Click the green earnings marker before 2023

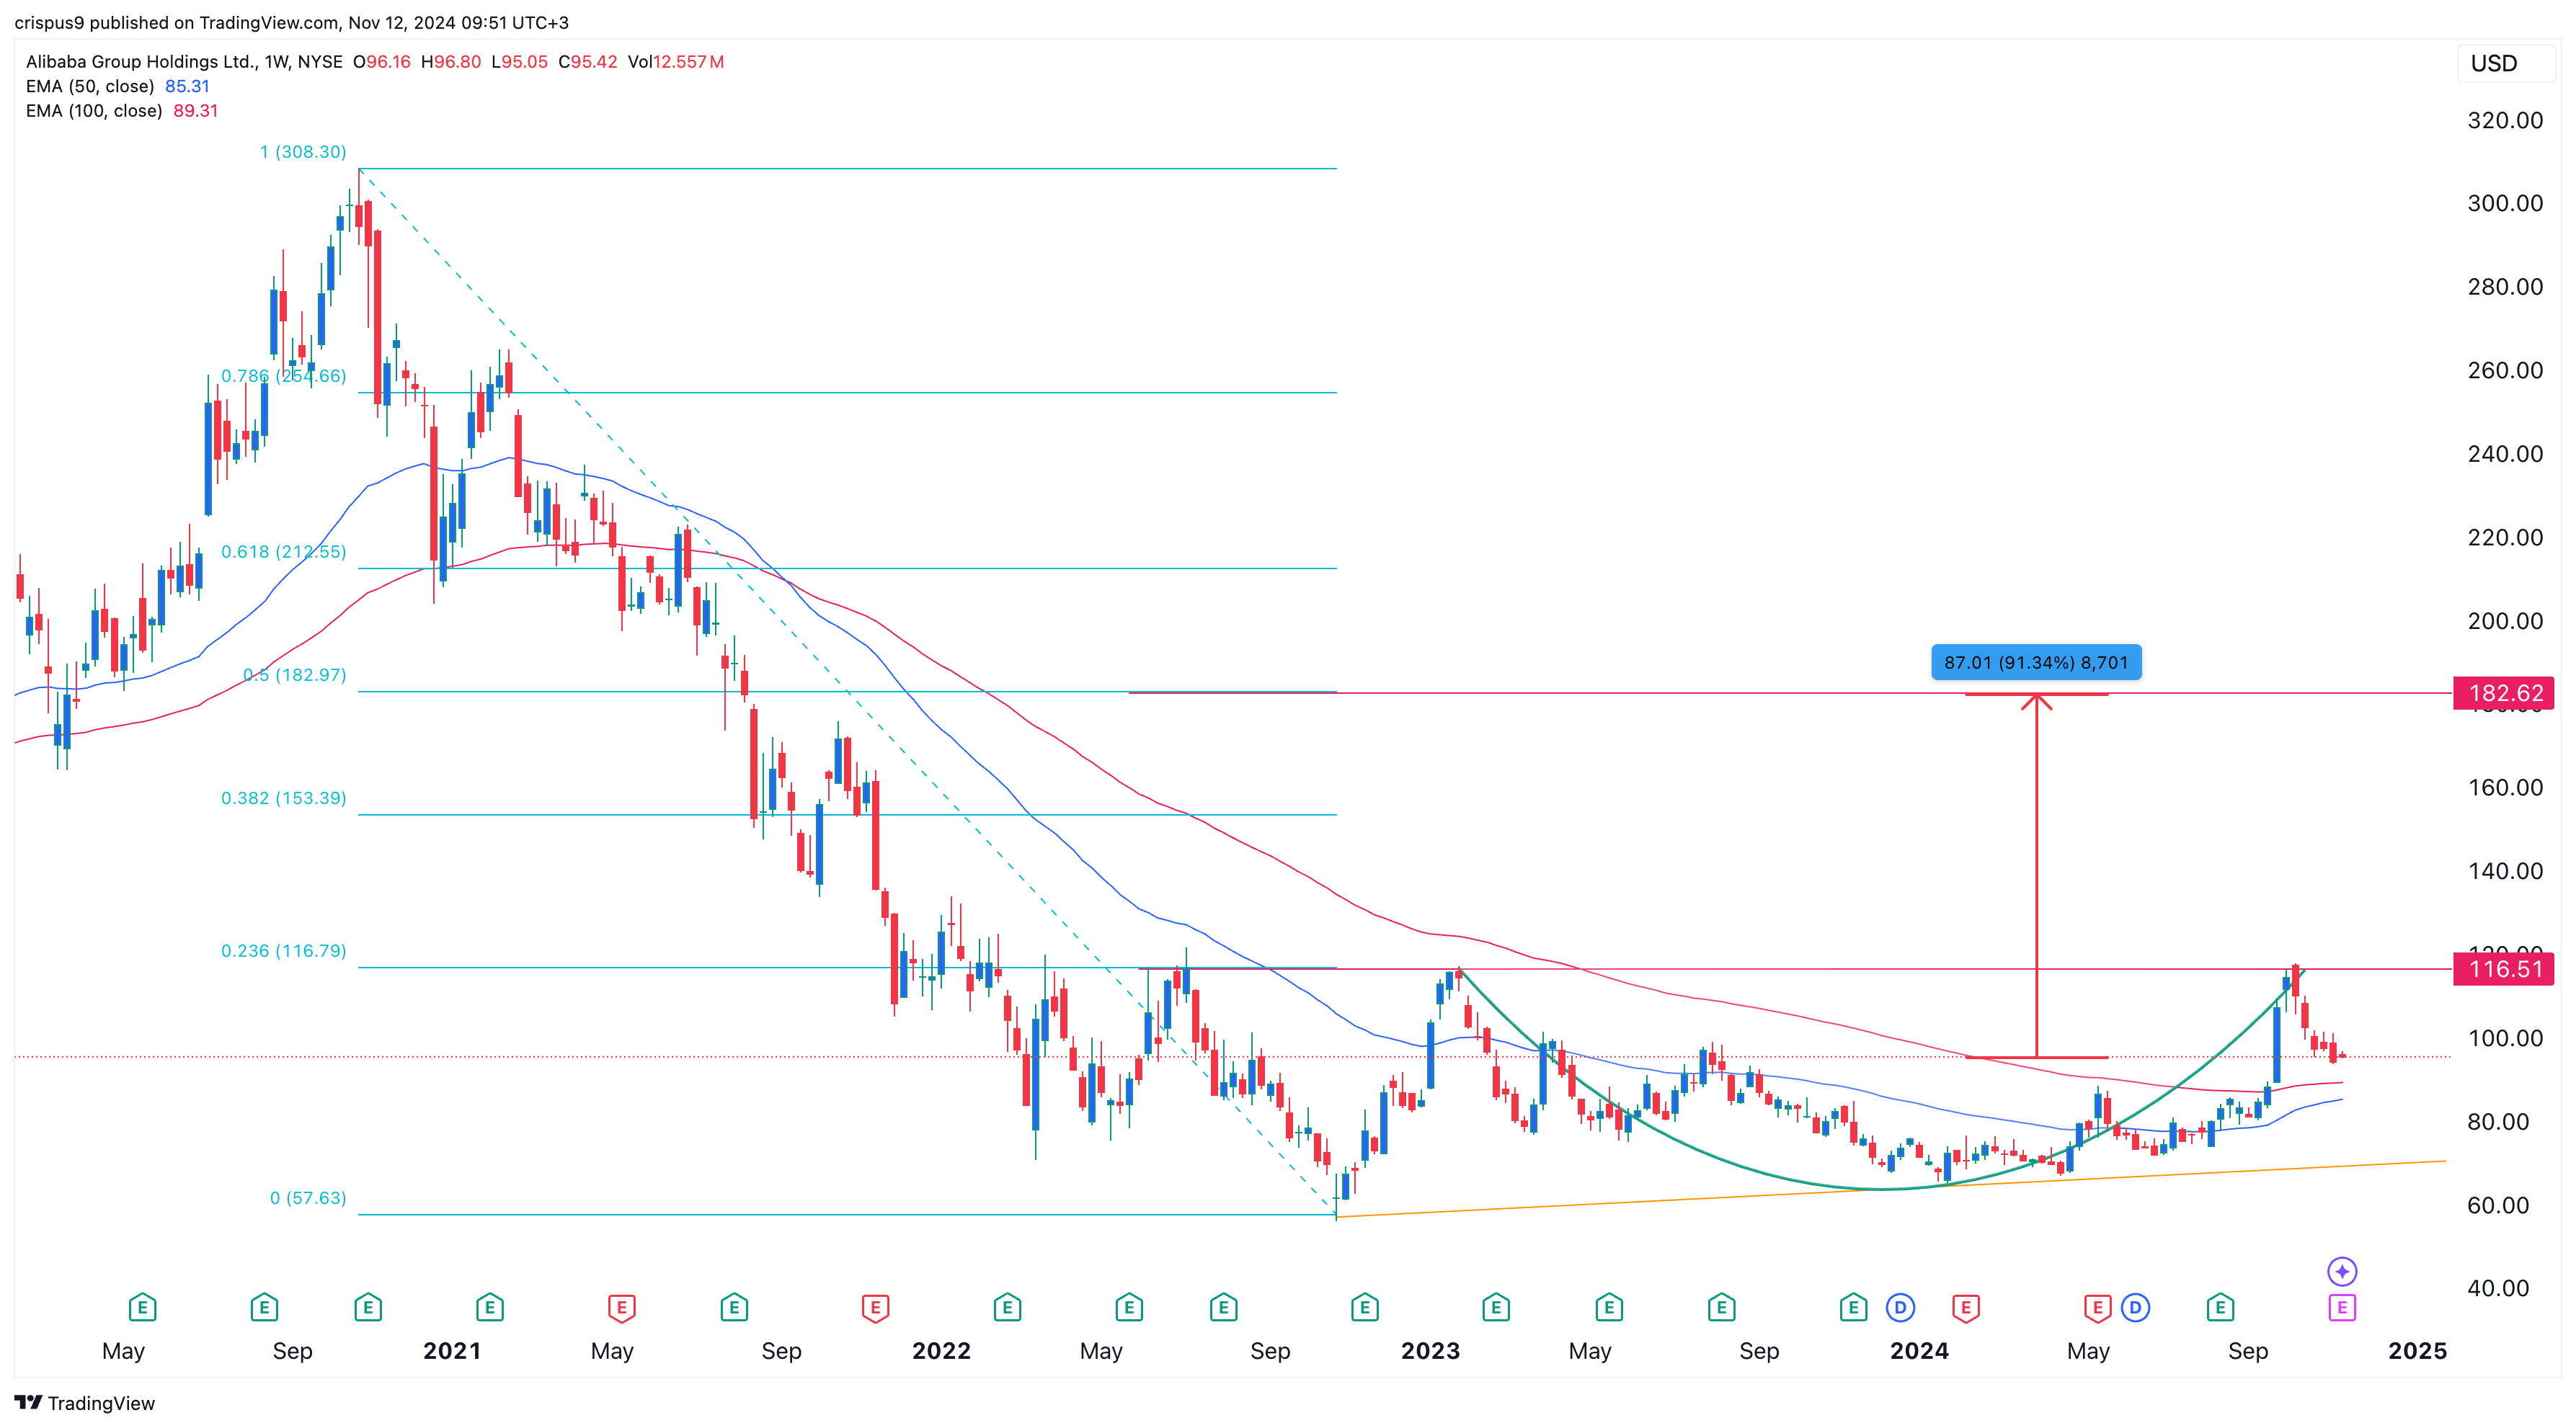coord(1365,1307)
